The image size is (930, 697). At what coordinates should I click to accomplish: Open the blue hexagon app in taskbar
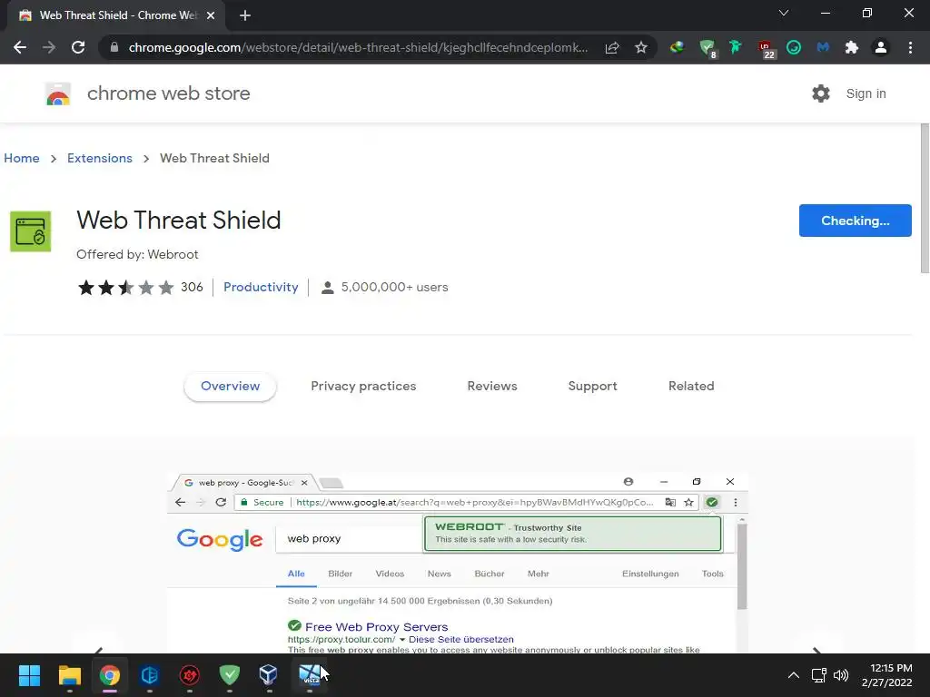click(150, 675)
